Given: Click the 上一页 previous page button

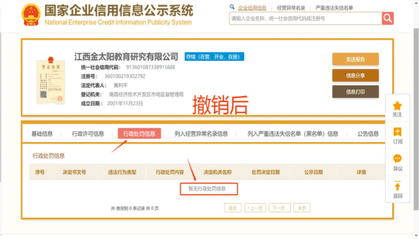Looking at the screenshot, I should pos(255,208).
